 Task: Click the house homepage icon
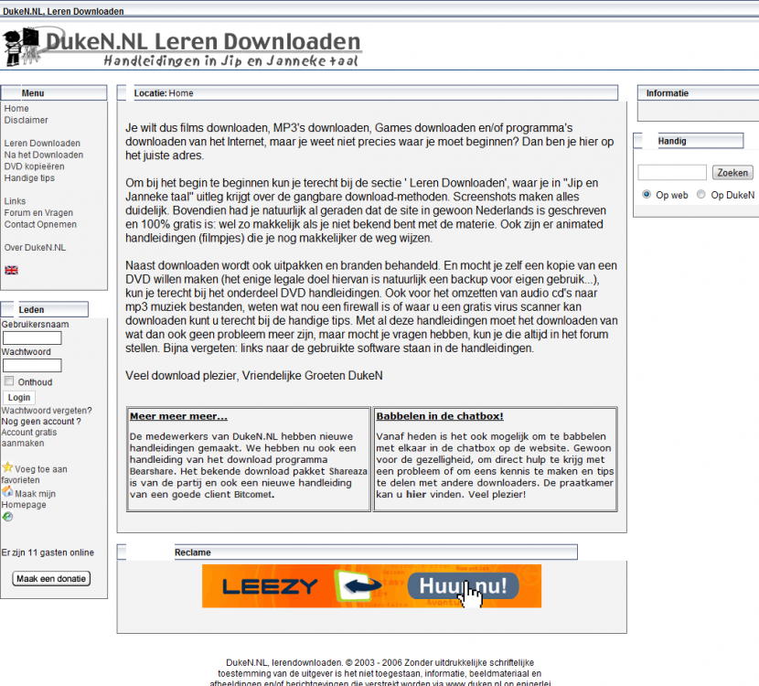click(x=7, y=491)
